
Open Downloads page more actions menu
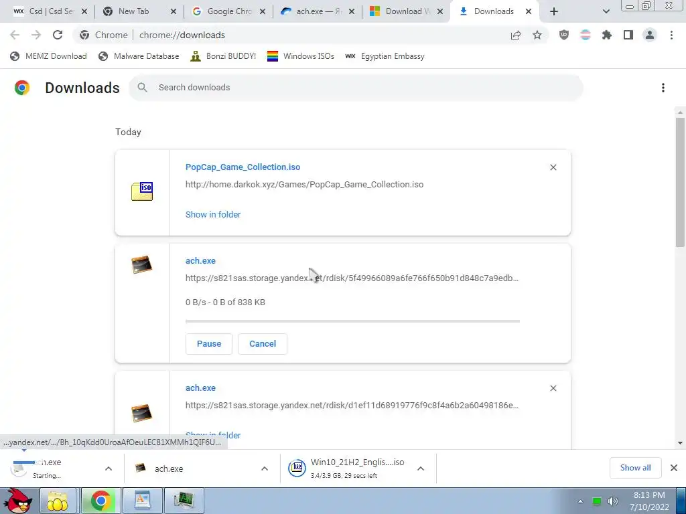tap(663, 88)
